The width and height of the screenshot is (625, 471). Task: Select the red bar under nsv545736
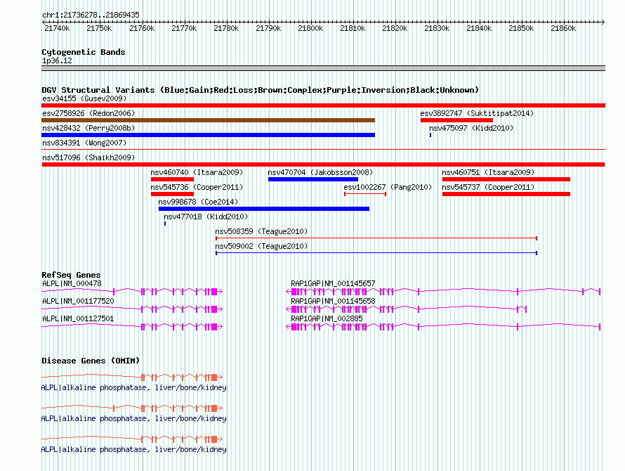point(172,194)
